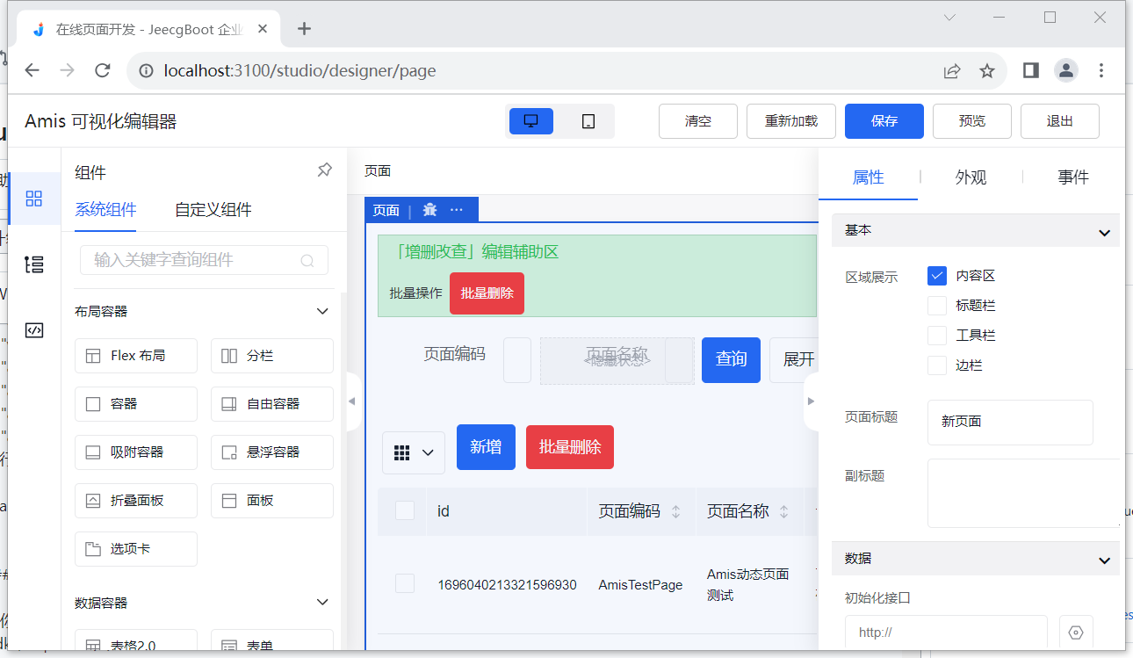This screenshot has width=1133, height=658.
Task: Enable the 标题栏 checkbox
Action: (937, 305)
